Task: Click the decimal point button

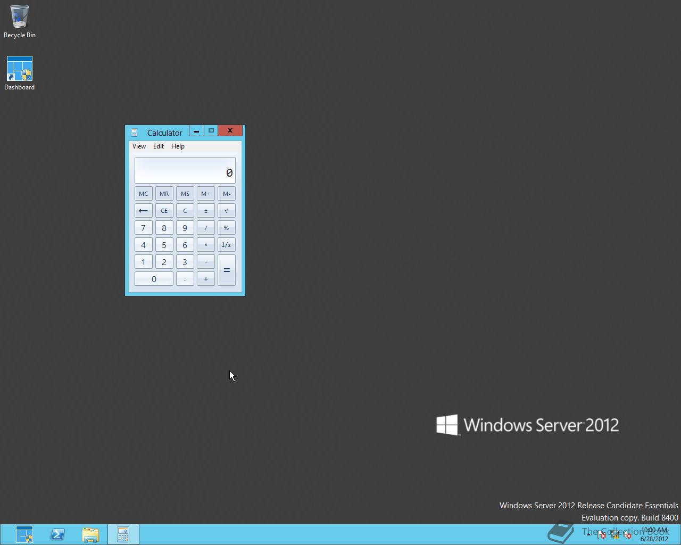Action: (185, 279)
